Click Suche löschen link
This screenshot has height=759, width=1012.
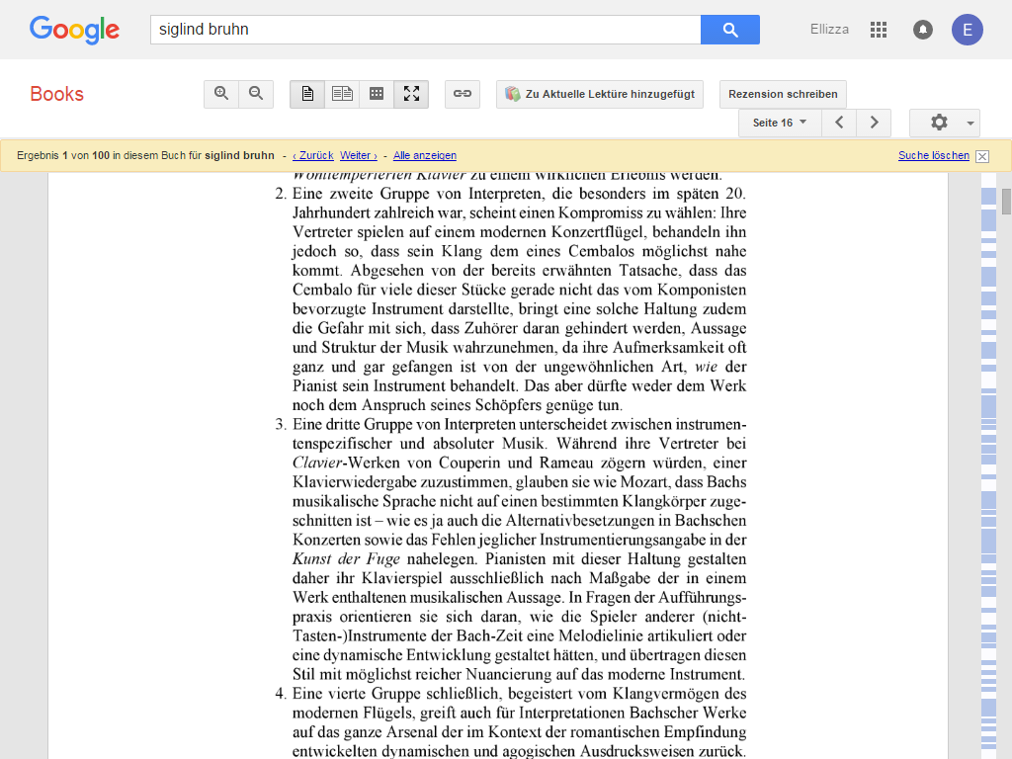click(933, 155)
